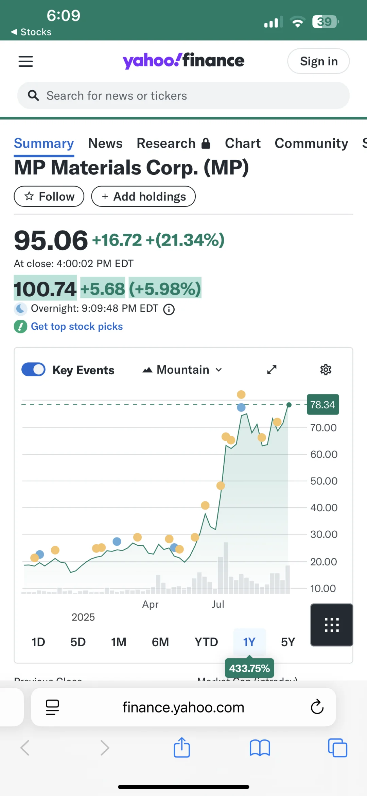Switch to the News tab
The height and width of the screenshot is (796, 367).
105,143
